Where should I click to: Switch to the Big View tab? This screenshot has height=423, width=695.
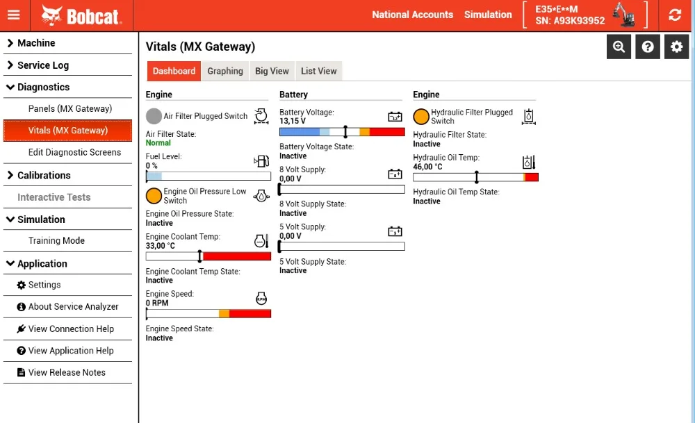click(272, 71)
